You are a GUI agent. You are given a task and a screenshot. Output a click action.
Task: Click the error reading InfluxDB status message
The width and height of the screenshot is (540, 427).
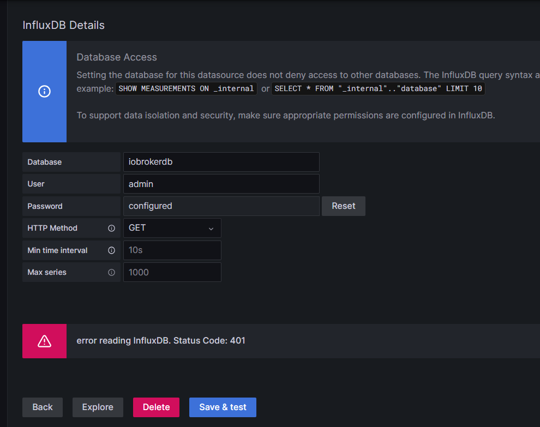161,341
